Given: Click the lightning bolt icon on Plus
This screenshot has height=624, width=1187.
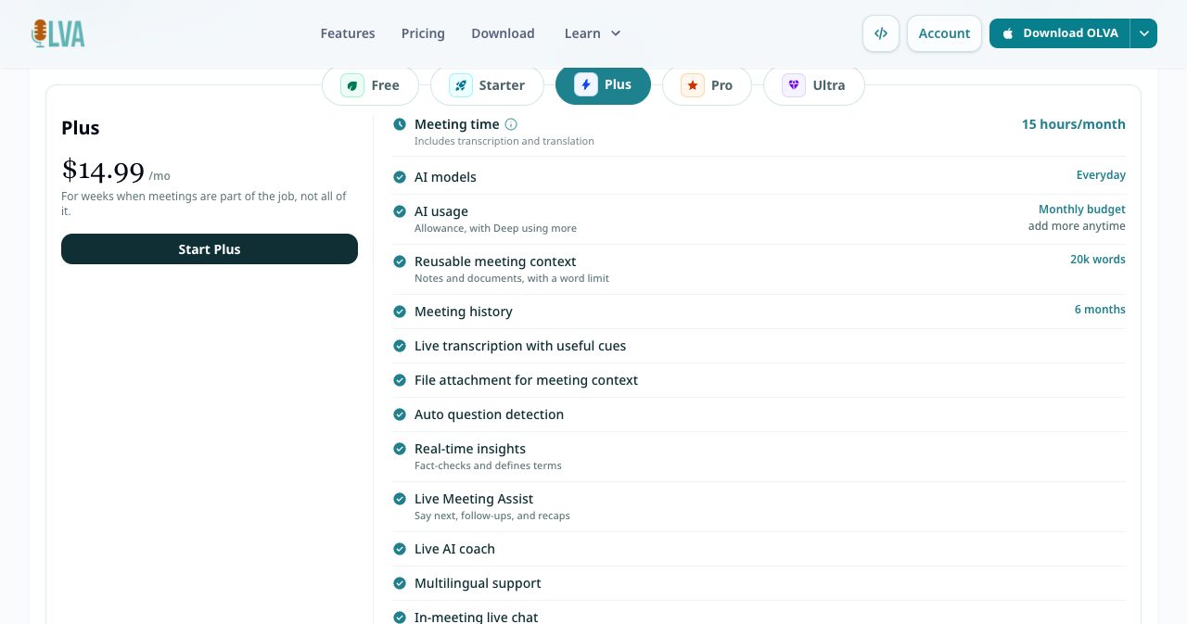Looking at the screenshot, I should point(585,84).
